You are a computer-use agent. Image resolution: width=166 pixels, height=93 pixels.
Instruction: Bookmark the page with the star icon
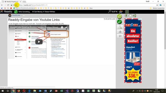(157, 5)
